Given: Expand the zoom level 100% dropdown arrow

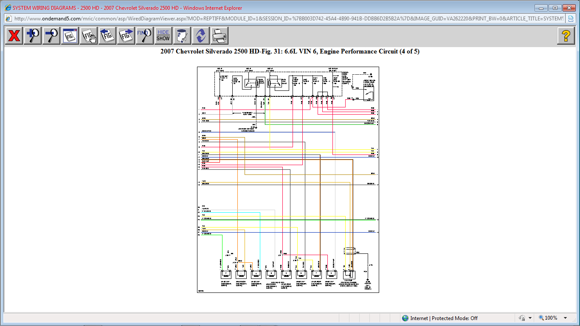Looking at the screenshot, I should [565, 318].
